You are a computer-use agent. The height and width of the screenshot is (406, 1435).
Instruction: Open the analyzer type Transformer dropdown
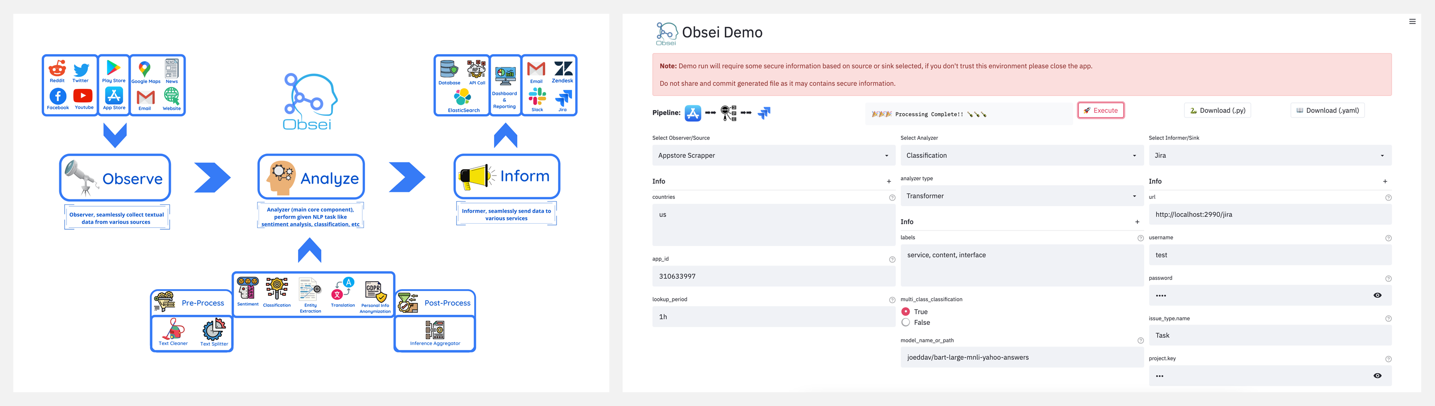pyautogui.click(x=1021, y=196)
